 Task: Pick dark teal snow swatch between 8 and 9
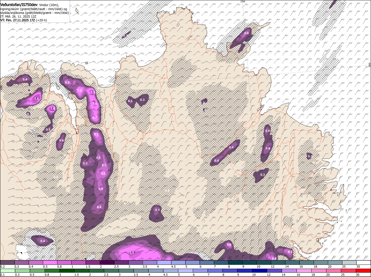coord(235,263)
